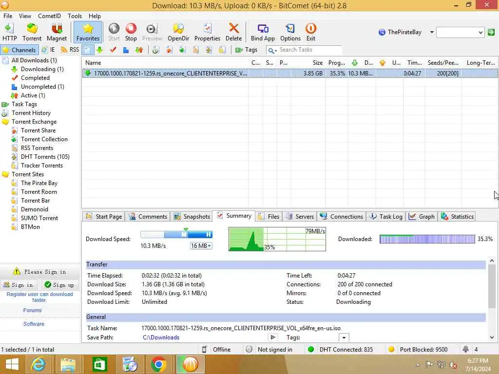
Task: Open the View menu
Action: pyautogui.click(x=25, y=16)
